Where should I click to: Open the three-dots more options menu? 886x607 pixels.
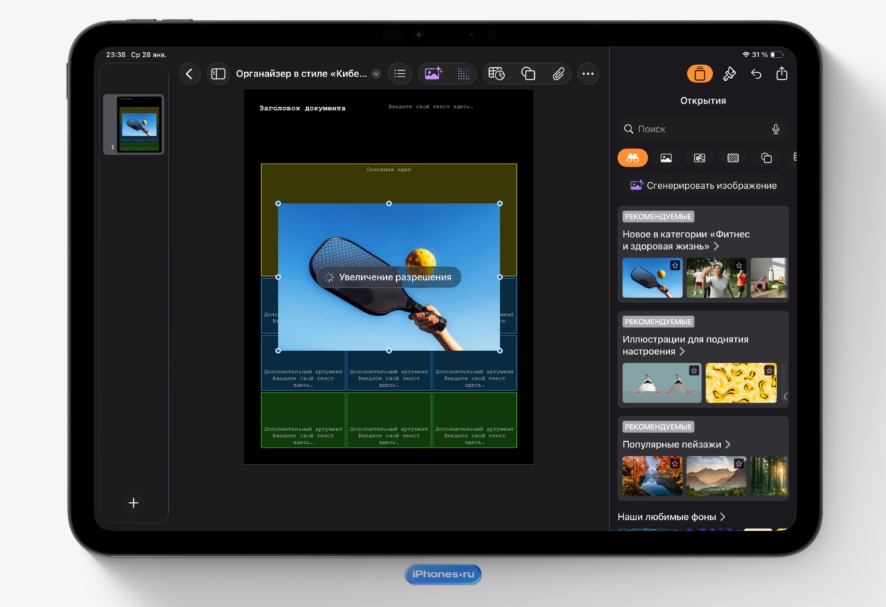(x=588, y=74)
